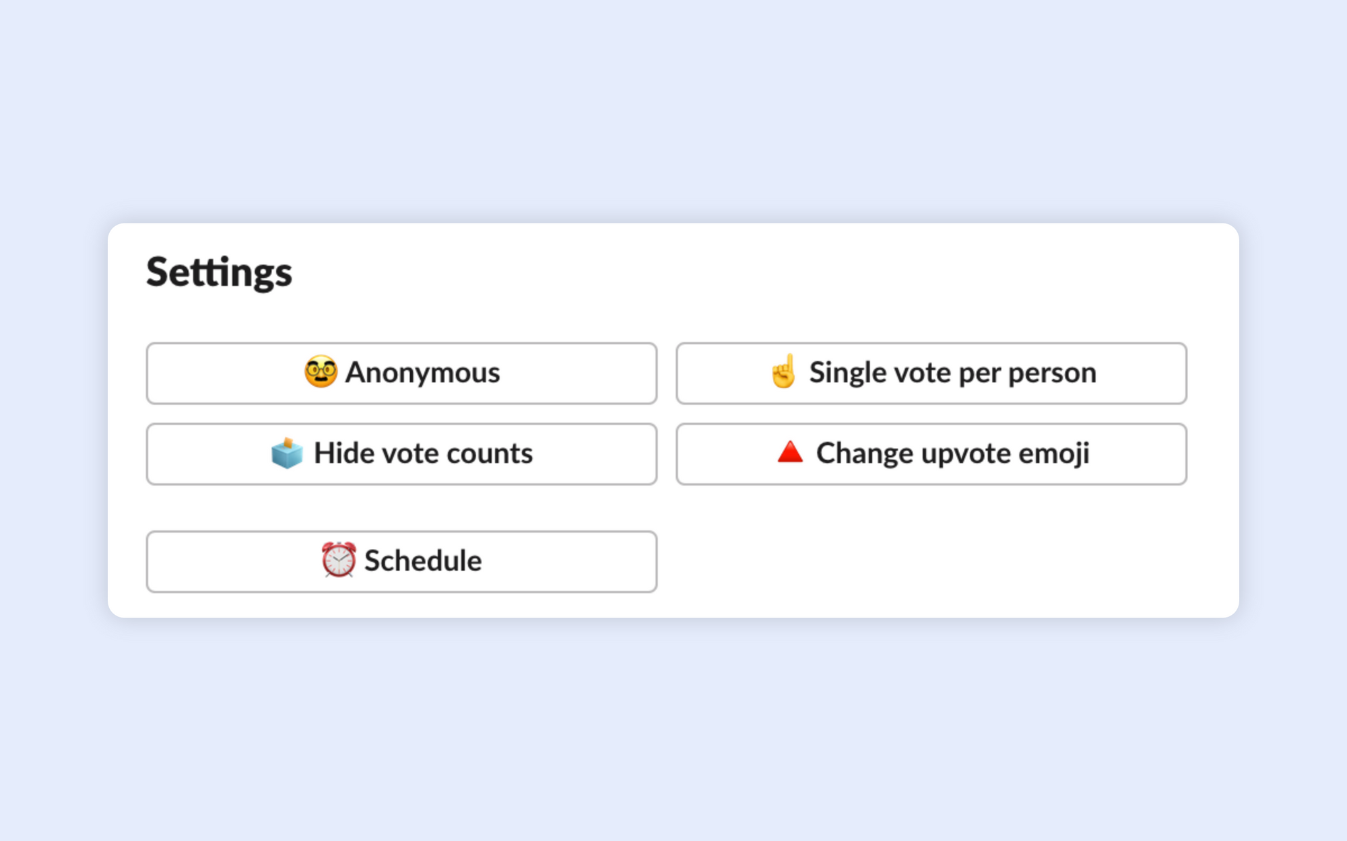
Task: Toggle the Anonymous poll setting
Action: point(401,373)
